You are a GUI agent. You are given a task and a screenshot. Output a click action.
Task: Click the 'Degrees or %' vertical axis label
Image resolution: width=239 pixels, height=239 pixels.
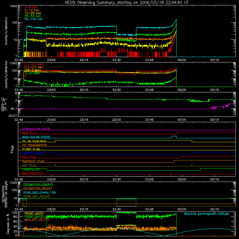(8, 224)
